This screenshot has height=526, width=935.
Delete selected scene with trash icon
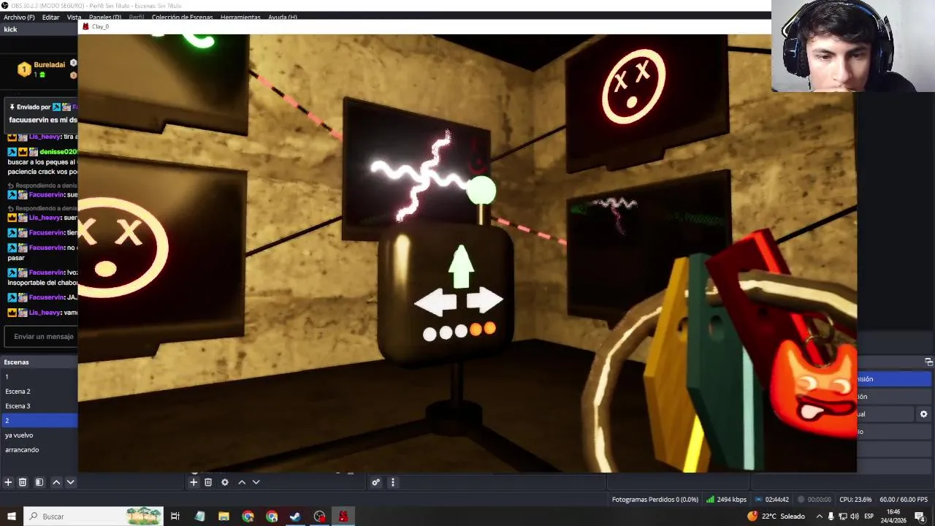[x=23, y=482]
